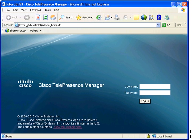Screen dimensions: 192x140
Task: Click the Mail envelope icon
Action: [x=108, y=18]
